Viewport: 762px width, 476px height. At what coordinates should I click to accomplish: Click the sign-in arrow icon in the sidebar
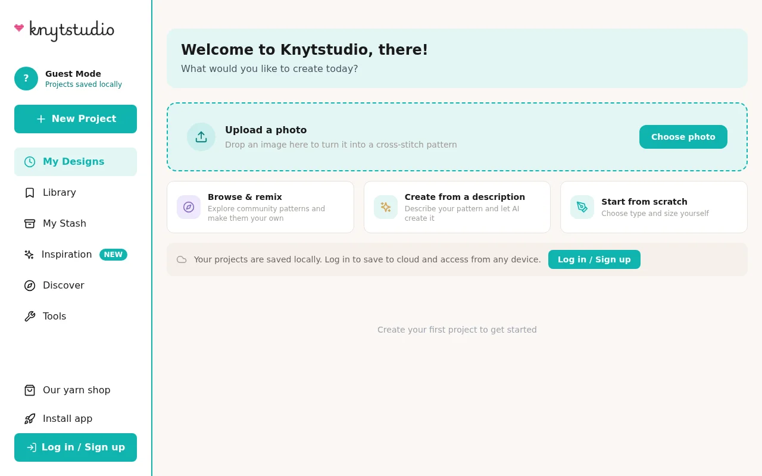[32, 447]
